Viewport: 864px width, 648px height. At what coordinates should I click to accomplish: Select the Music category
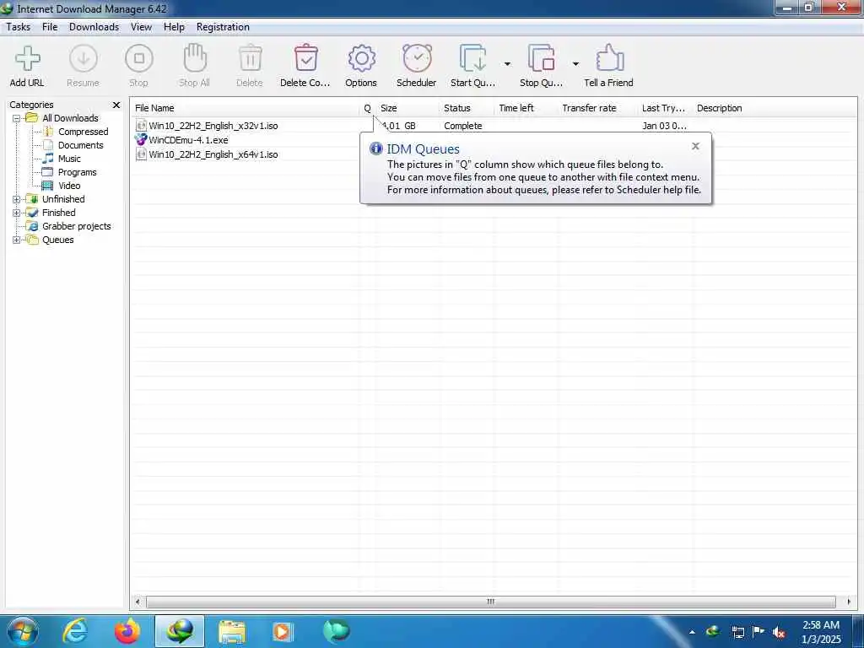(x=69, y=159)
